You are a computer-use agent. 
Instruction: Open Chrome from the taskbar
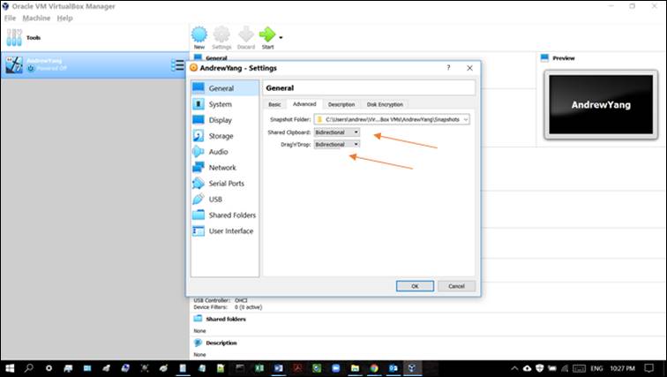[374, 368]
